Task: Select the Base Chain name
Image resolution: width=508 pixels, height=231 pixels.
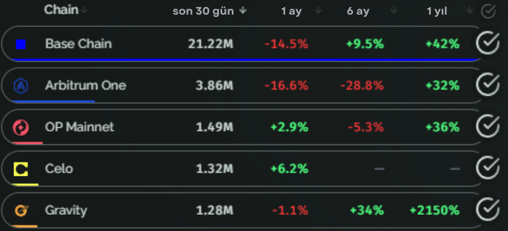Action: tap(78, 44)
